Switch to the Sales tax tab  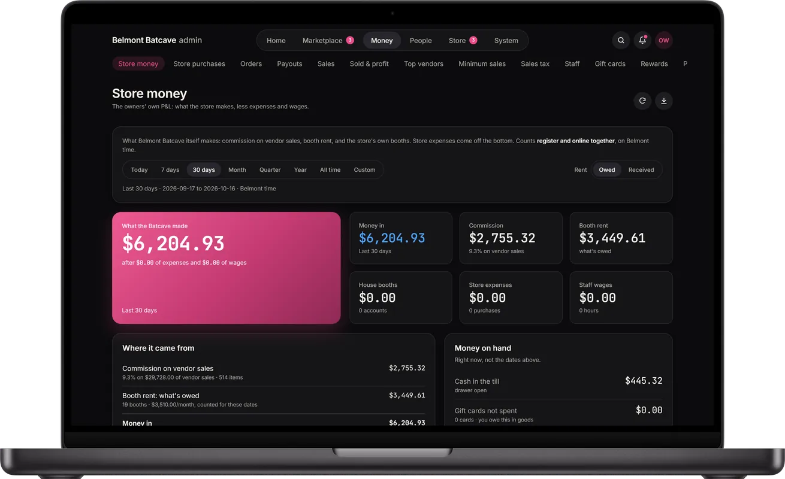(535, 63)
